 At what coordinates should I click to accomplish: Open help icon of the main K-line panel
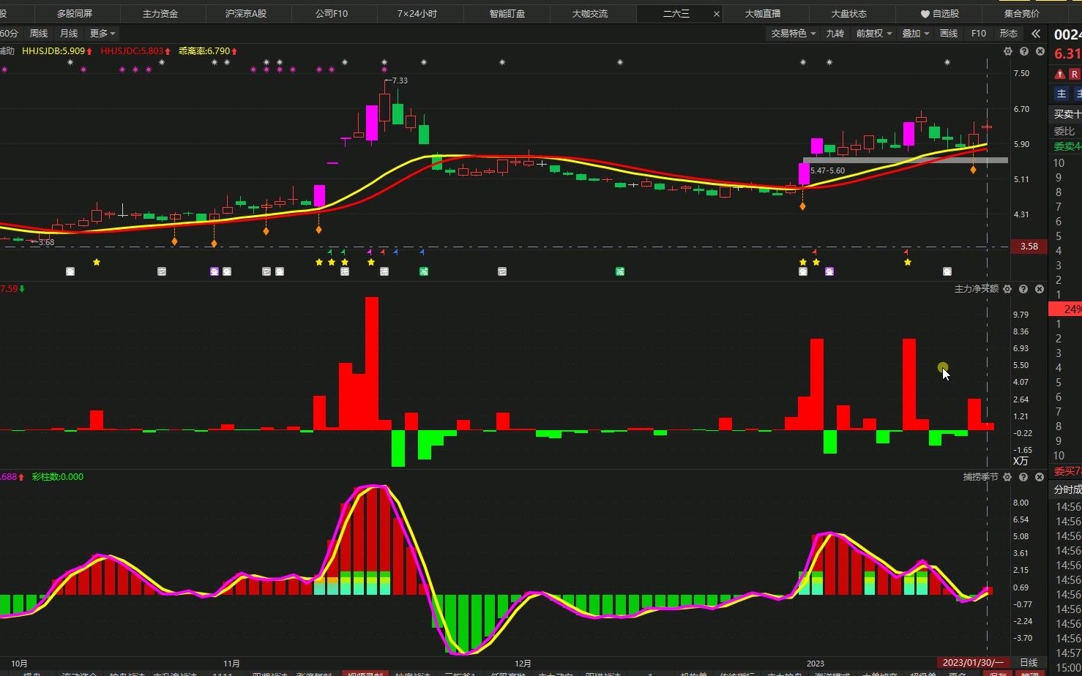[1024, 51]
